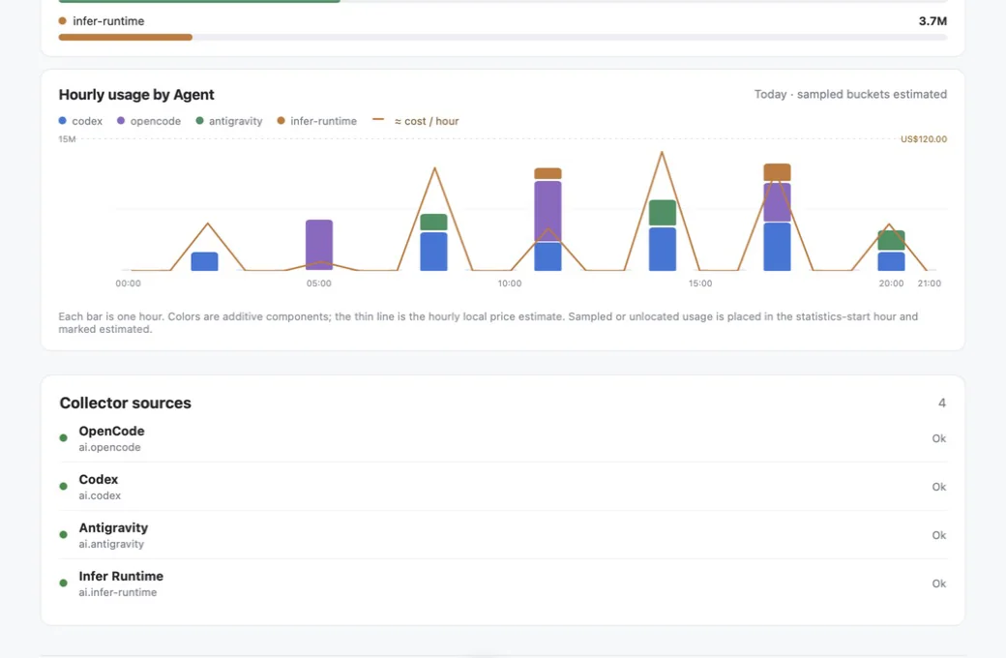Click the Ok status of Codex
1006x658 pixels.
[938, 487]
